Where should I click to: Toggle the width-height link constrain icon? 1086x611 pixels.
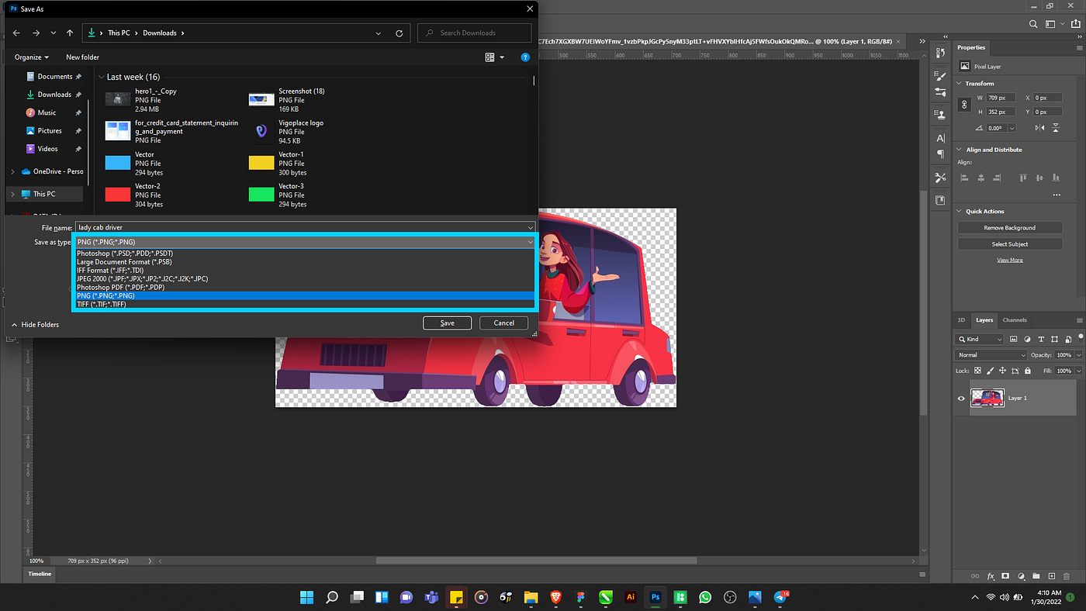tap(964, 104)
